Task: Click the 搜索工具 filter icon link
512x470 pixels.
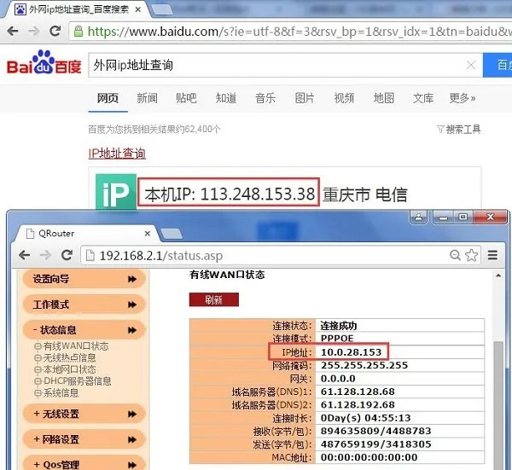Action: click(x=458, y=130)
